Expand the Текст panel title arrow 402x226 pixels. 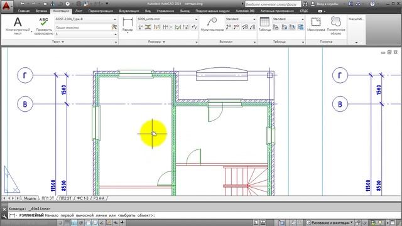pyautogui.click(x=63, y=42)
